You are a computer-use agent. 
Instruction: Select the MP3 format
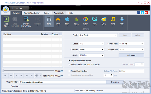pyautogui.click(x=49, y=21)
